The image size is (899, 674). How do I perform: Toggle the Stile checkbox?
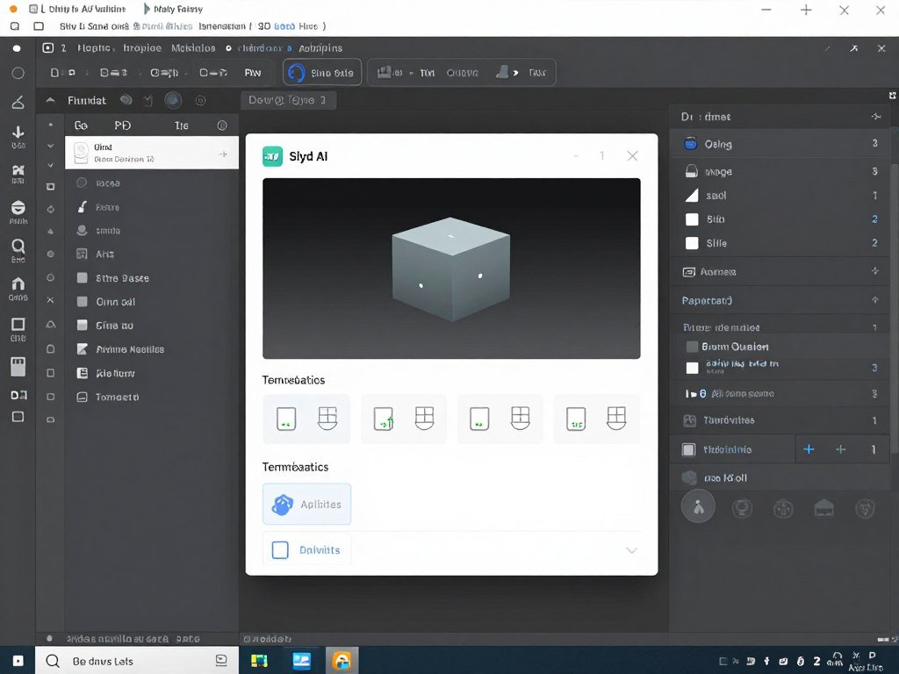point(692,243)
